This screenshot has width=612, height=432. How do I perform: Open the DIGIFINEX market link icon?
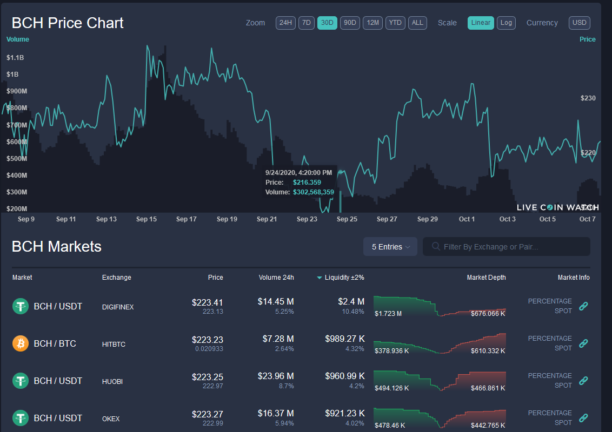(x=583, y=306)
